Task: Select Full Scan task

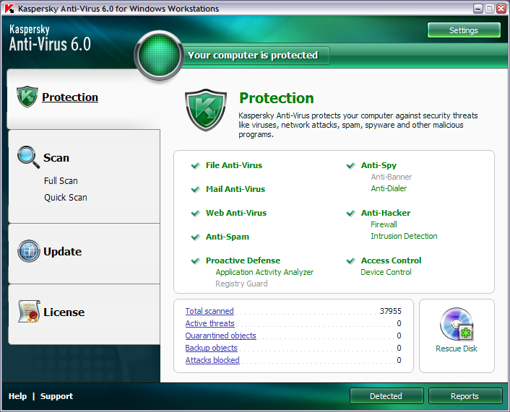Action: pos(61,180)
